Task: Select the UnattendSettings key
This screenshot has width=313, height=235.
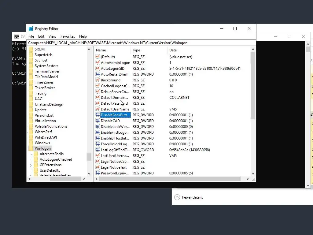Action: pos(49,104)
